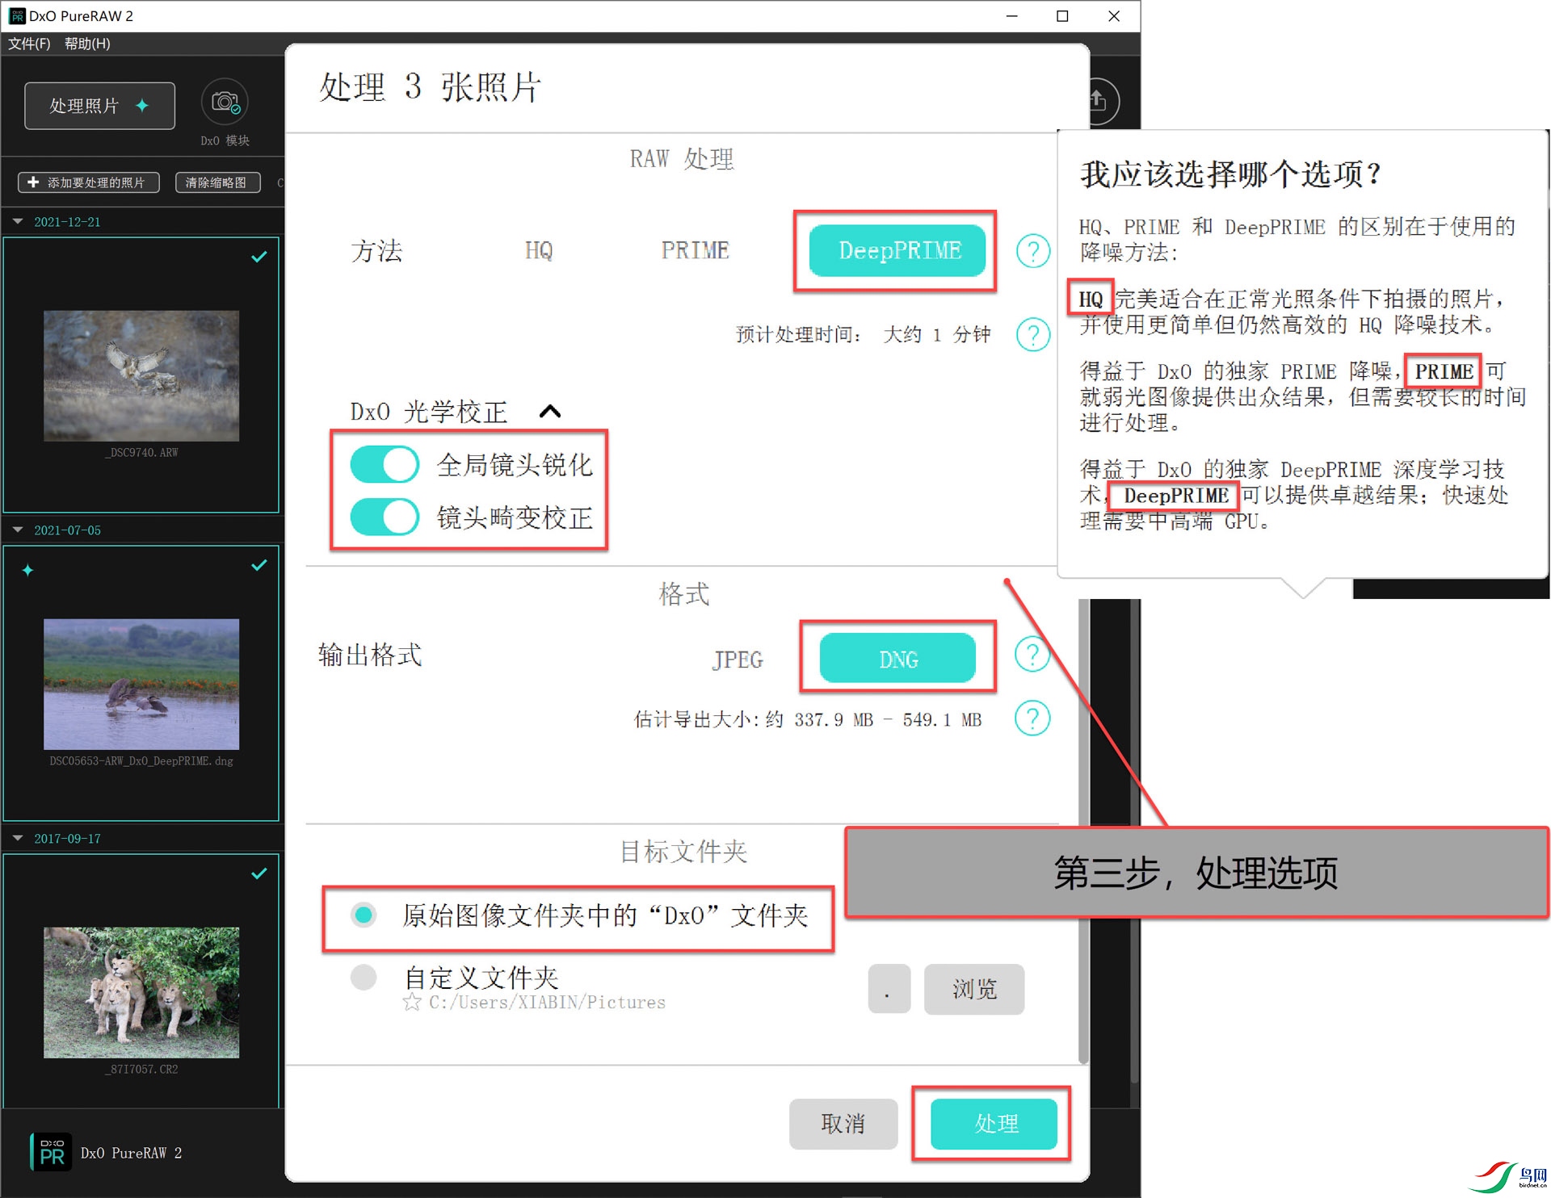
Task: Click the 处理 button to start processing
Action: [x=994, y=1123]
